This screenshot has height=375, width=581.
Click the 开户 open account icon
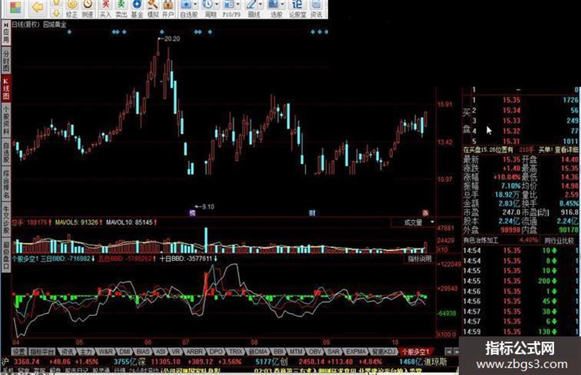(x=168, y=9)
